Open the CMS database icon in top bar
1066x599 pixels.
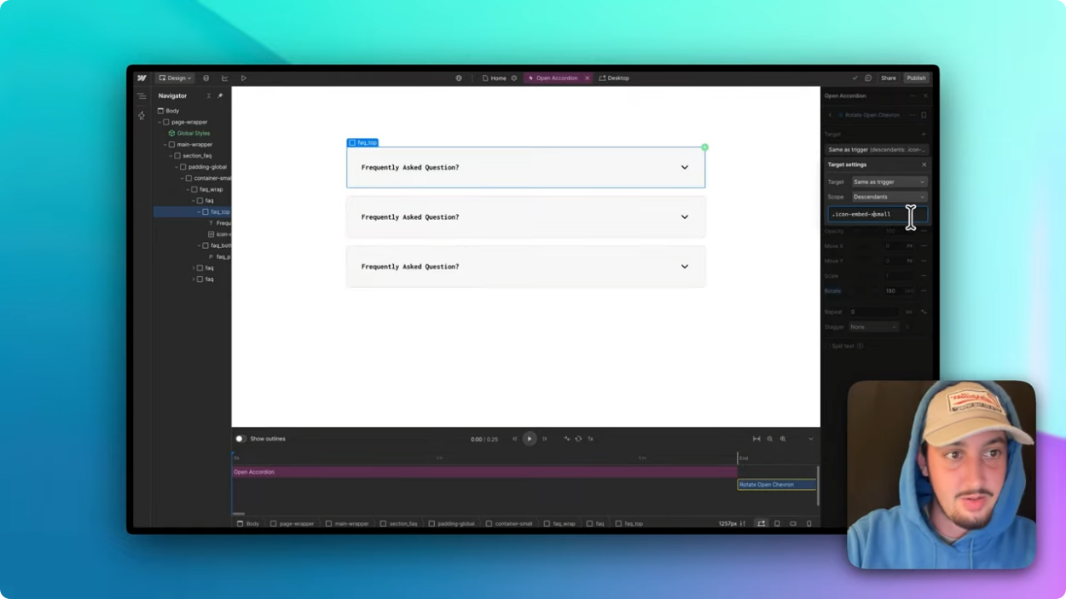(x=206, y=78)
